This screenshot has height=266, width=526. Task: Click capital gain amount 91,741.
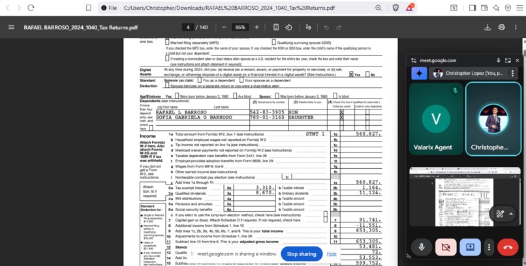370,220
